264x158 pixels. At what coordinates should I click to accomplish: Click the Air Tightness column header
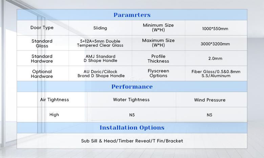click(54, 99)
